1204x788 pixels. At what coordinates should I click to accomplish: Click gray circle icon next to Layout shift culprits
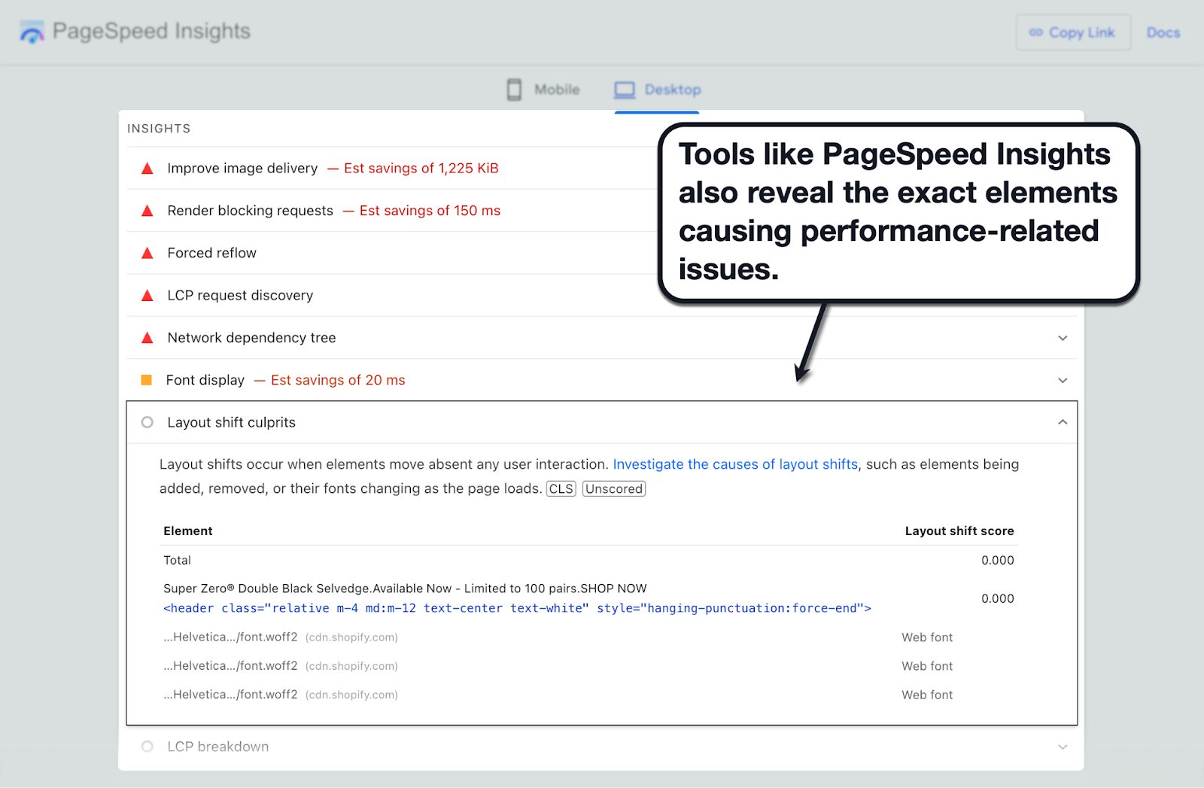(147, 422)
